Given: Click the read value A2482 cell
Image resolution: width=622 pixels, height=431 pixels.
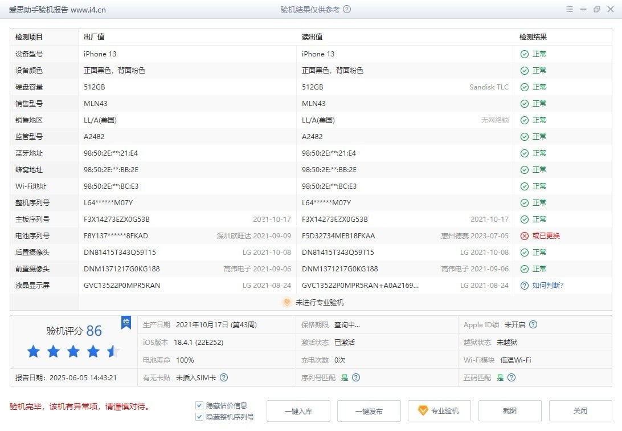Looking at the screenshot, I should tap(312, 136).
